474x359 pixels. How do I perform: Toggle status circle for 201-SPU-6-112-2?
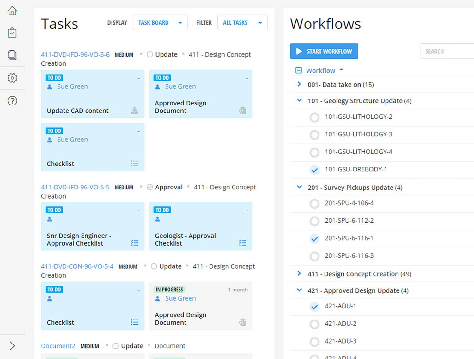314,221
